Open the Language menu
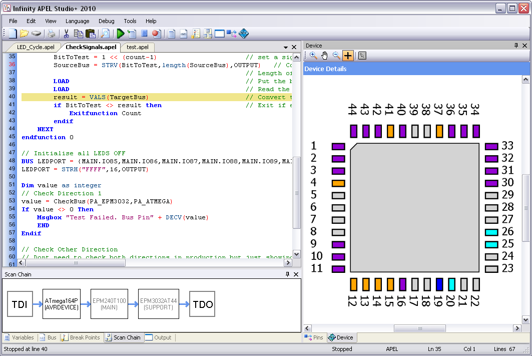The image size is (532, 356). pyautogui.click(x=77, y=21)
